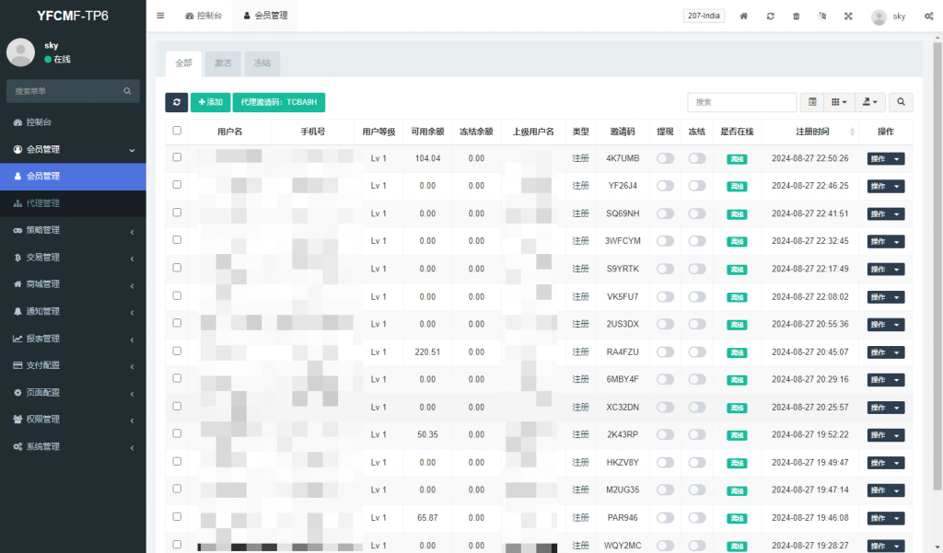Expand 策略管理 in the sidebar
Screen dimensions: 943x553
pos(73,230)
